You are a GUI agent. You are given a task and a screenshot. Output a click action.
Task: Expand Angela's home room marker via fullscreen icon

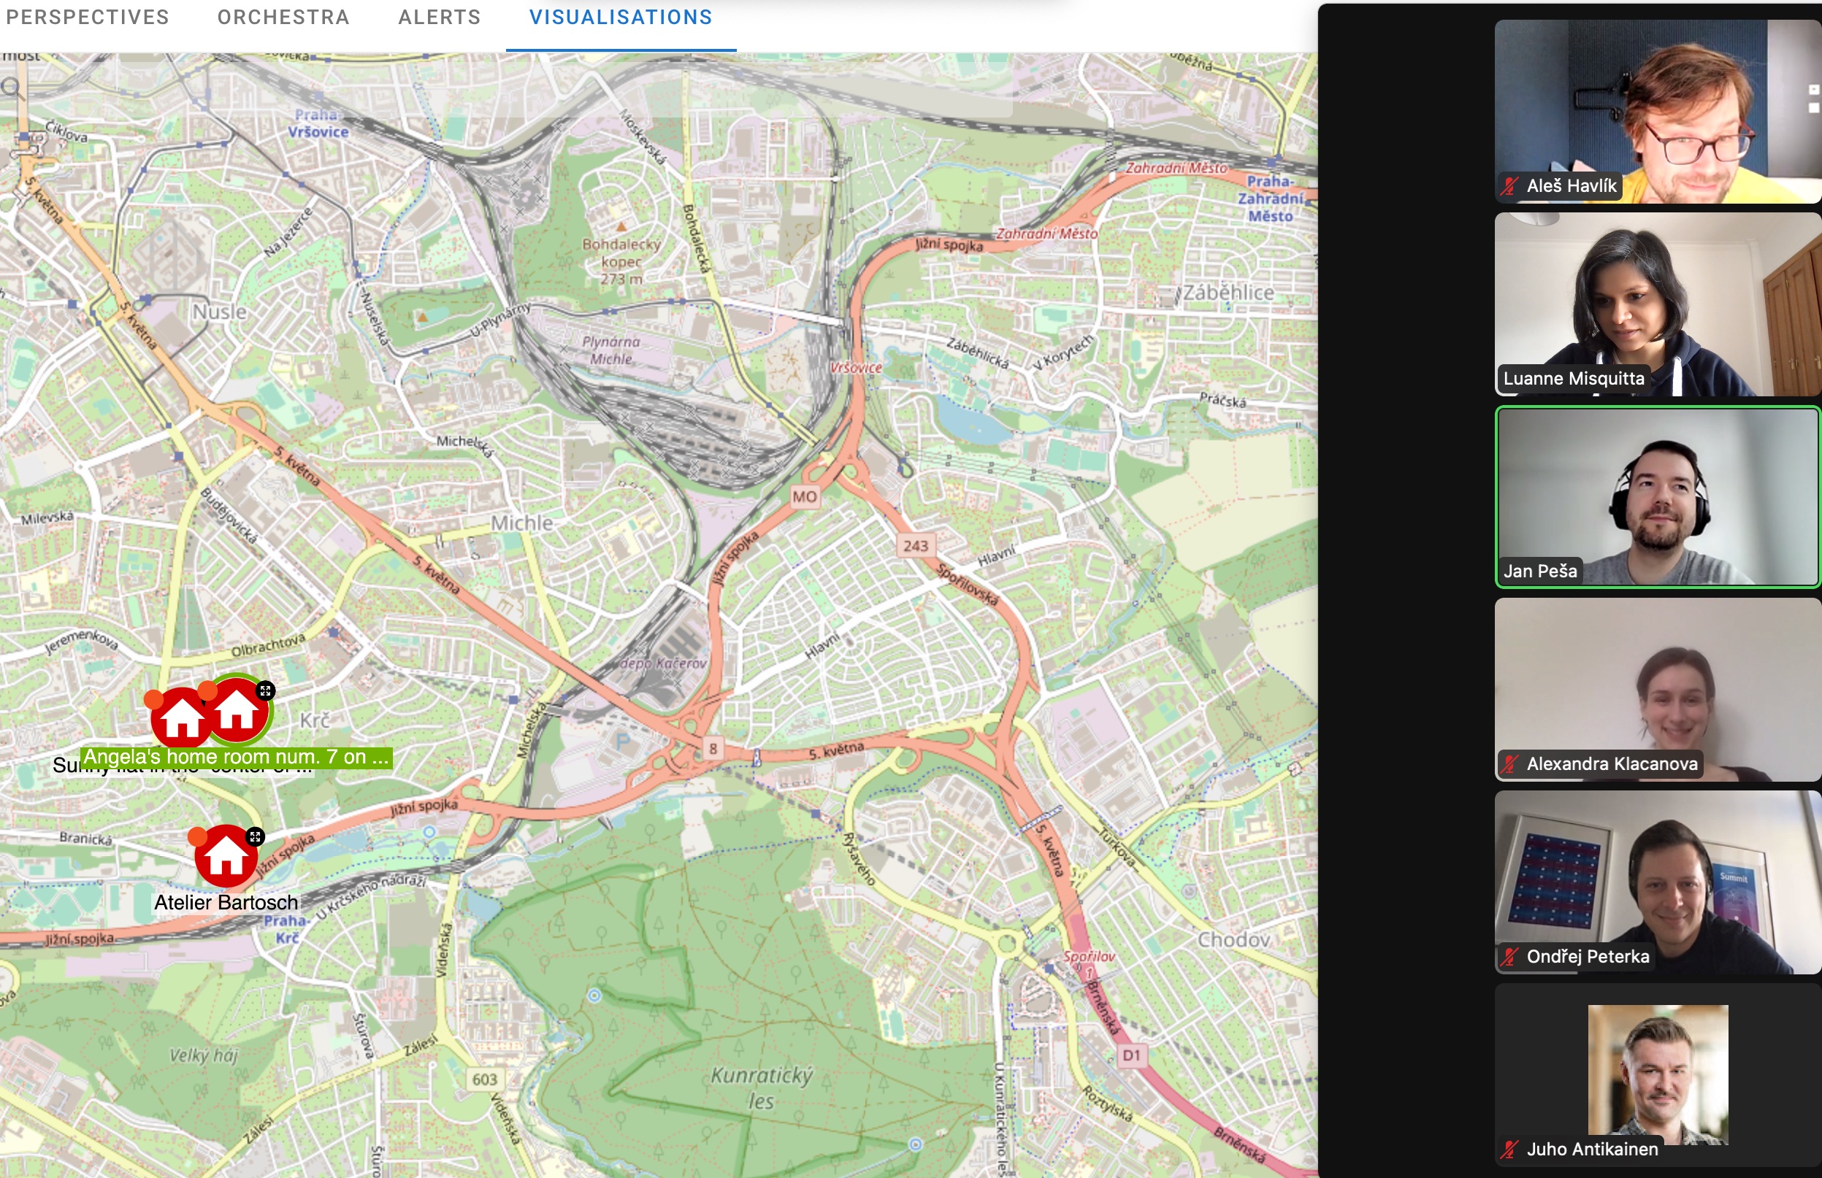265,690
